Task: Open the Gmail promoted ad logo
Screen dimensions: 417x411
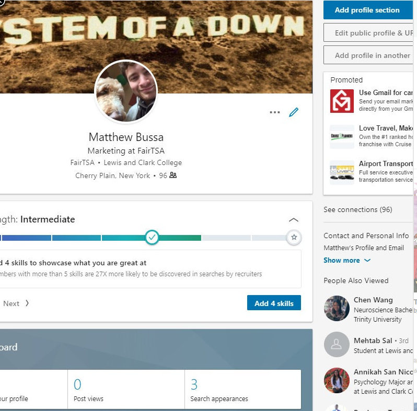Action: (342, 101)
